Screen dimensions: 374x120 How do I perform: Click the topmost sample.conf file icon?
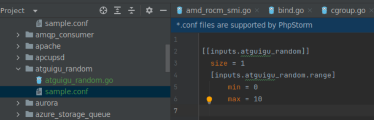[39, 23]
